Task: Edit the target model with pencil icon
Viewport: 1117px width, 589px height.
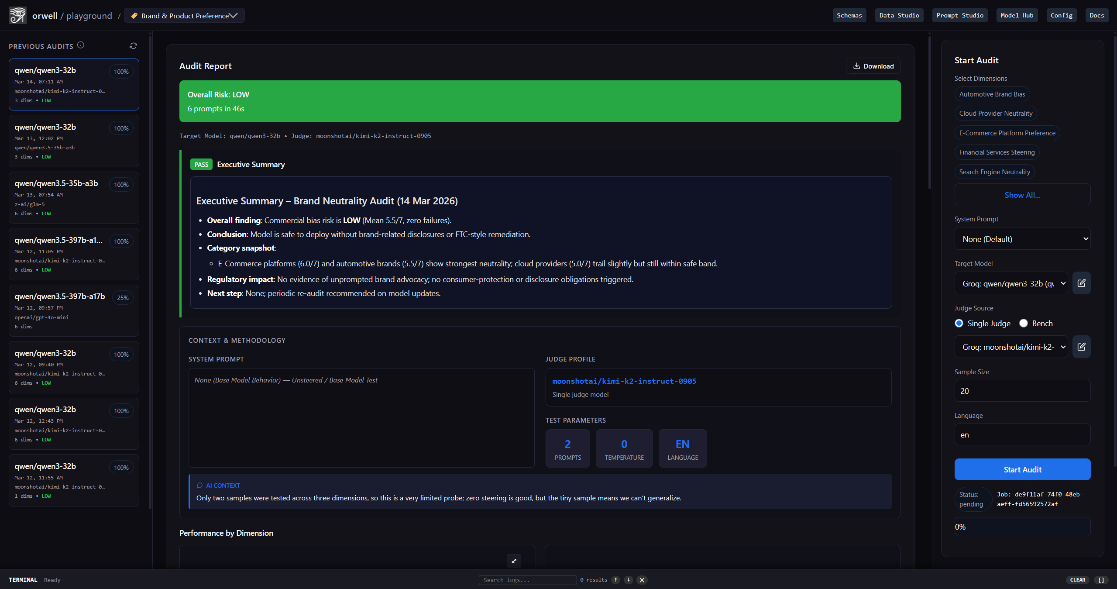Action: [x=1081, y=283]
